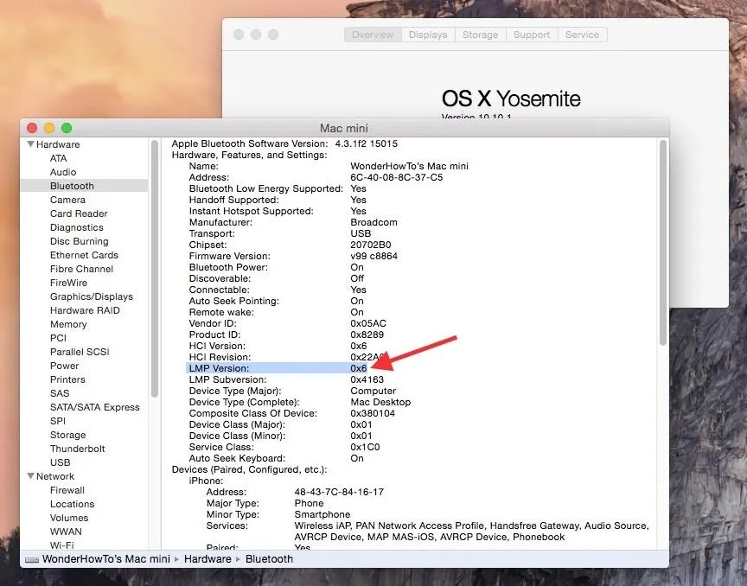The image size is (747, 586).
Task: Minimize the Mac mini window
Action: [49, 128]
